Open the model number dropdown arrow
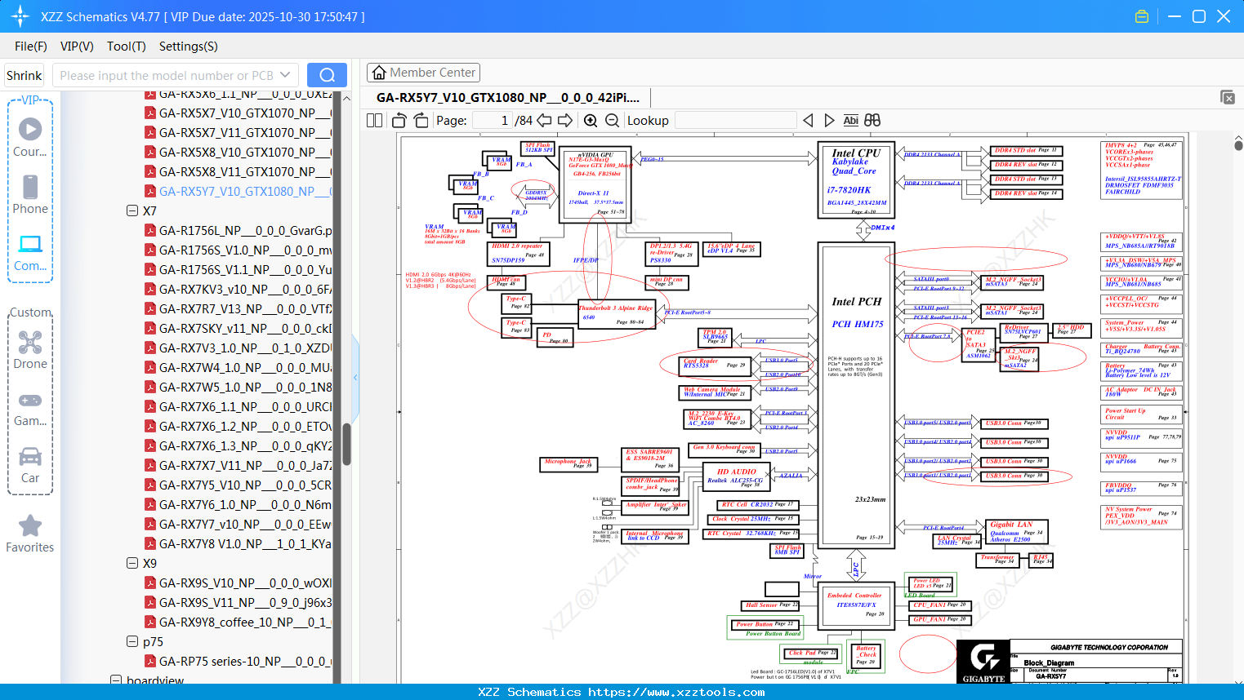 coord(285,75)
